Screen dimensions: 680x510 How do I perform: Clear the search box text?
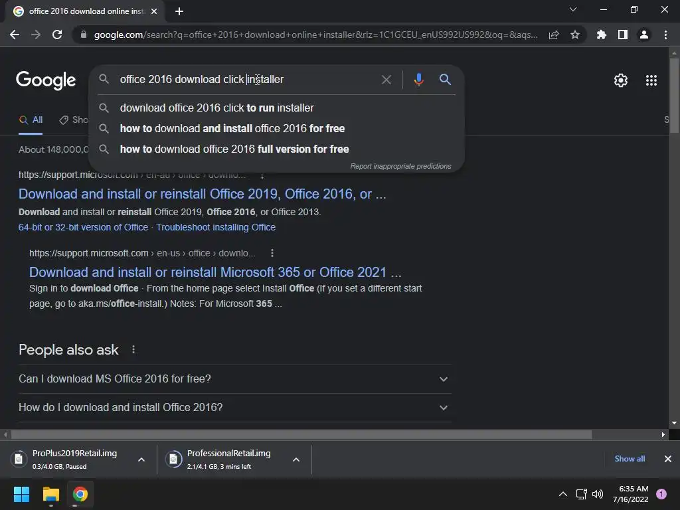pos(386,80)
